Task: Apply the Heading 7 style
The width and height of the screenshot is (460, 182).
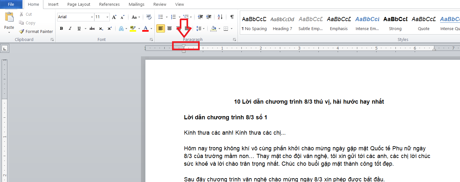Action: (282, 23)
